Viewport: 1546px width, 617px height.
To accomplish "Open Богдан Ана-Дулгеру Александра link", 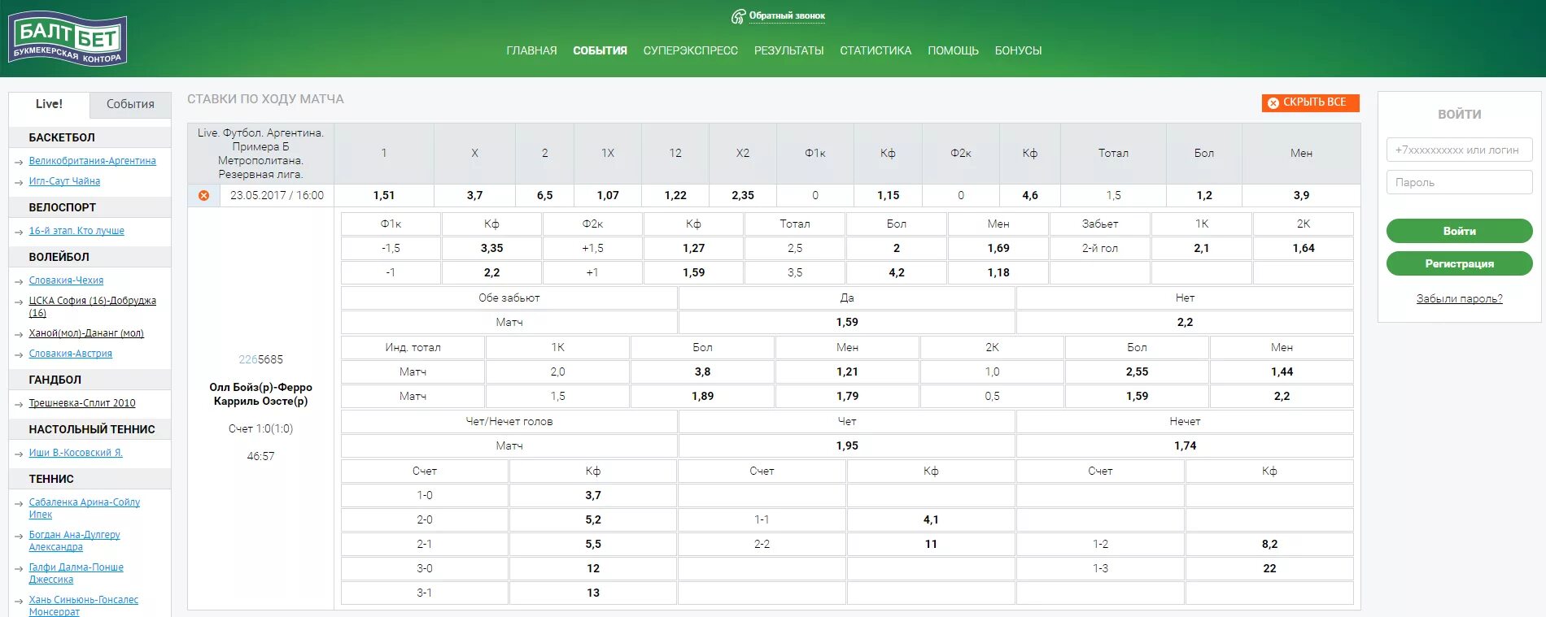I will click(74, 541).
